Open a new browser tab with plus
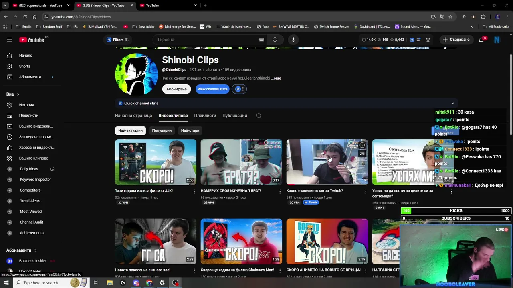Image resolution: width=513 pixels, height=288 pixels. [x=205, y=5]
